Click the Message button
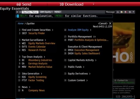140x99 pixels. coord(110,12)
